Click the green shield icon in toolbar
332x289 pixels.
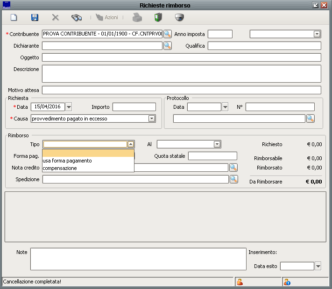[x=158, y=18]
